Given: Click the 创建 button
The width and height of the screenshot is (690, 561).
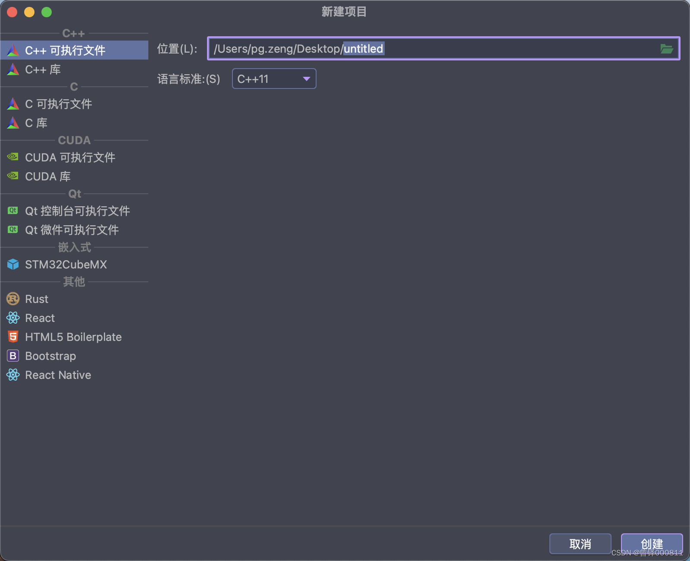Looking at the screenshot, I should (652, 544).
